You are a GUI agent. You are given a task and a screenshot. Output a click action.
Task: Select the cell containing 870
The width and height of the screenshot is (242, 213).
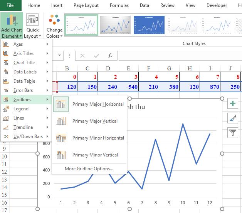(210, 87)
